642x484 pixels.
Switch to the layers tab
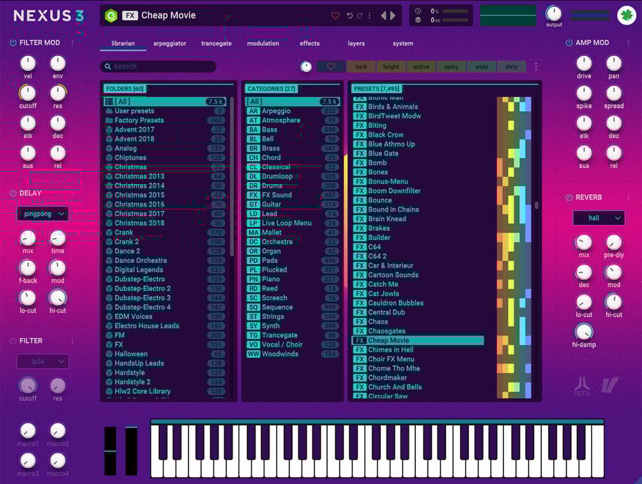coord(356,43)
